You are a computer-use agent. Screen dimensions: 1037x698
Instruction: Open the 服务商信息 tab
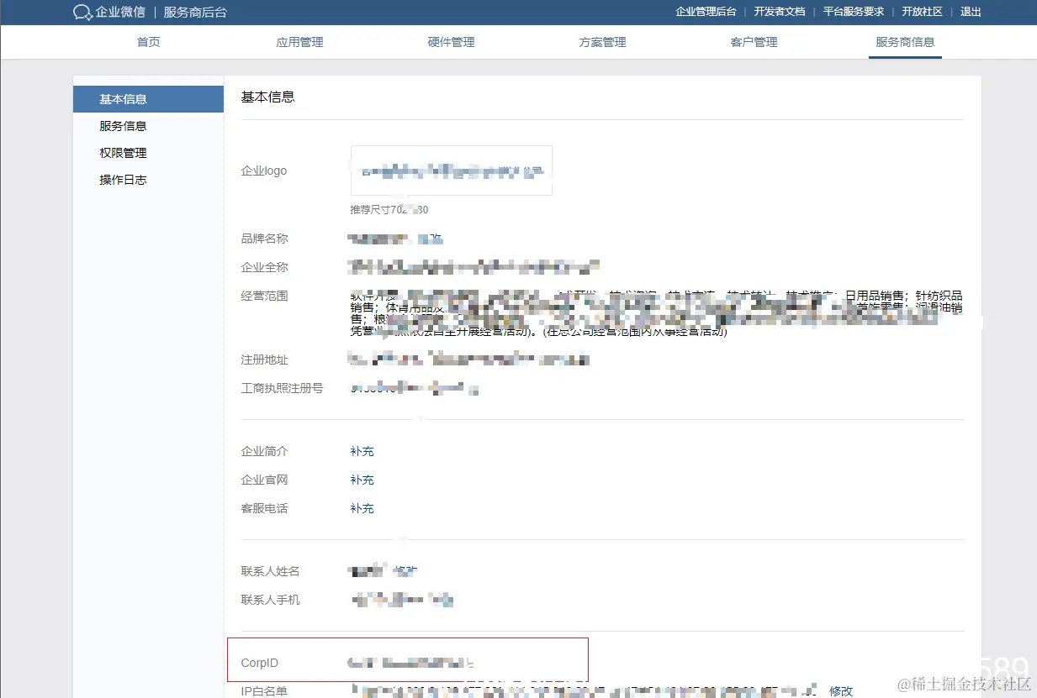905,42
